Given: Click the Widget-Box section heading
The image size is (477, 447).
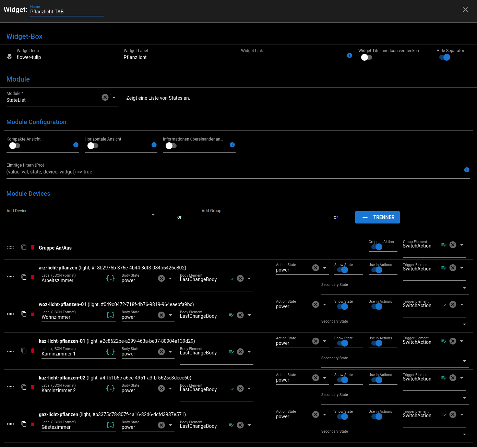Looking at the screenshot, I should pyautogui.click(x=24, y=36).
